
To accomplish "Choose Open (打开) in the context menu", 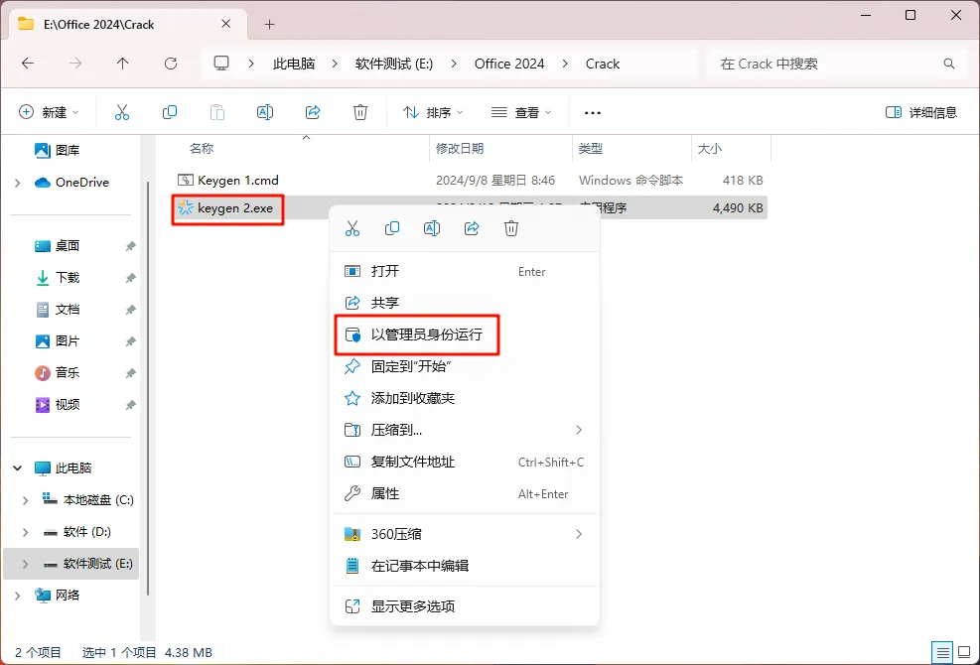I will point(465,271).
